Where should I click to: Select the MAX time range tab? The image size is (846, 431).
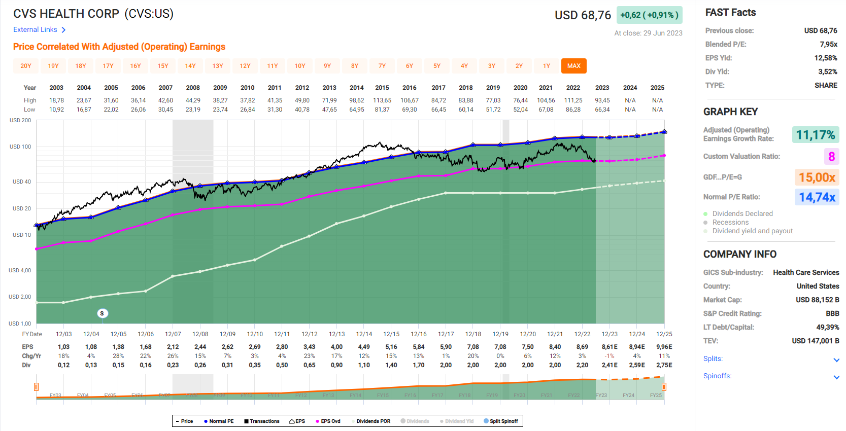(x=573, y=66)
